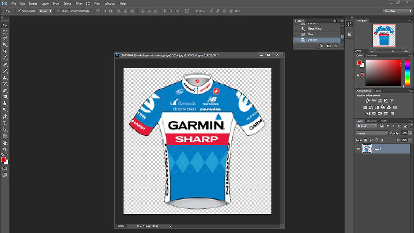Image resolution: width=414 pixels, height=233 pixels.
Task: Add a Brightness/Contrast adjustment
Action: [368, 100]
